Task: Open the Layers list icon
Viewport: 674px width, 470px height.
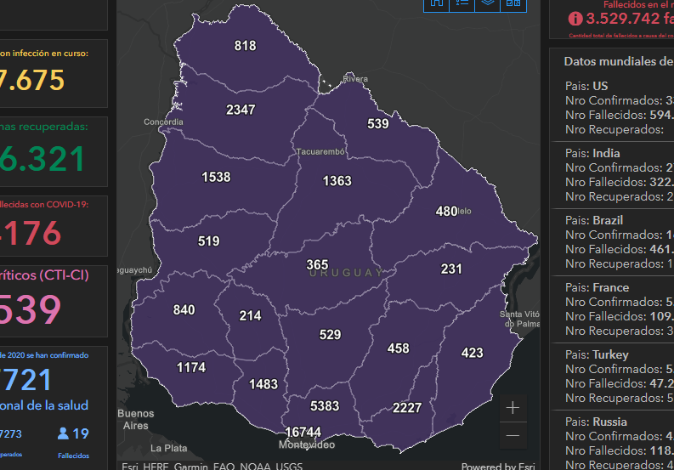Action: pyautogui.click(x=488, y=4)
